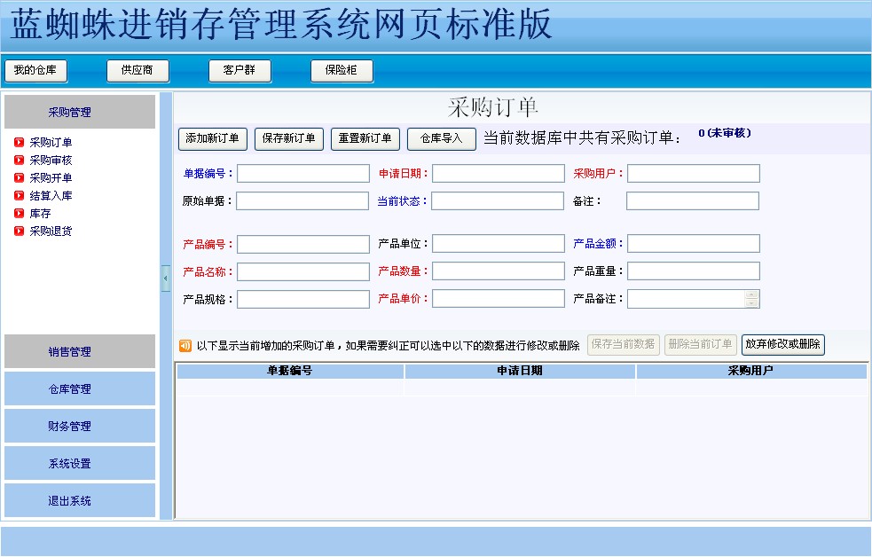Click the 删除当前订单 button

700,345
